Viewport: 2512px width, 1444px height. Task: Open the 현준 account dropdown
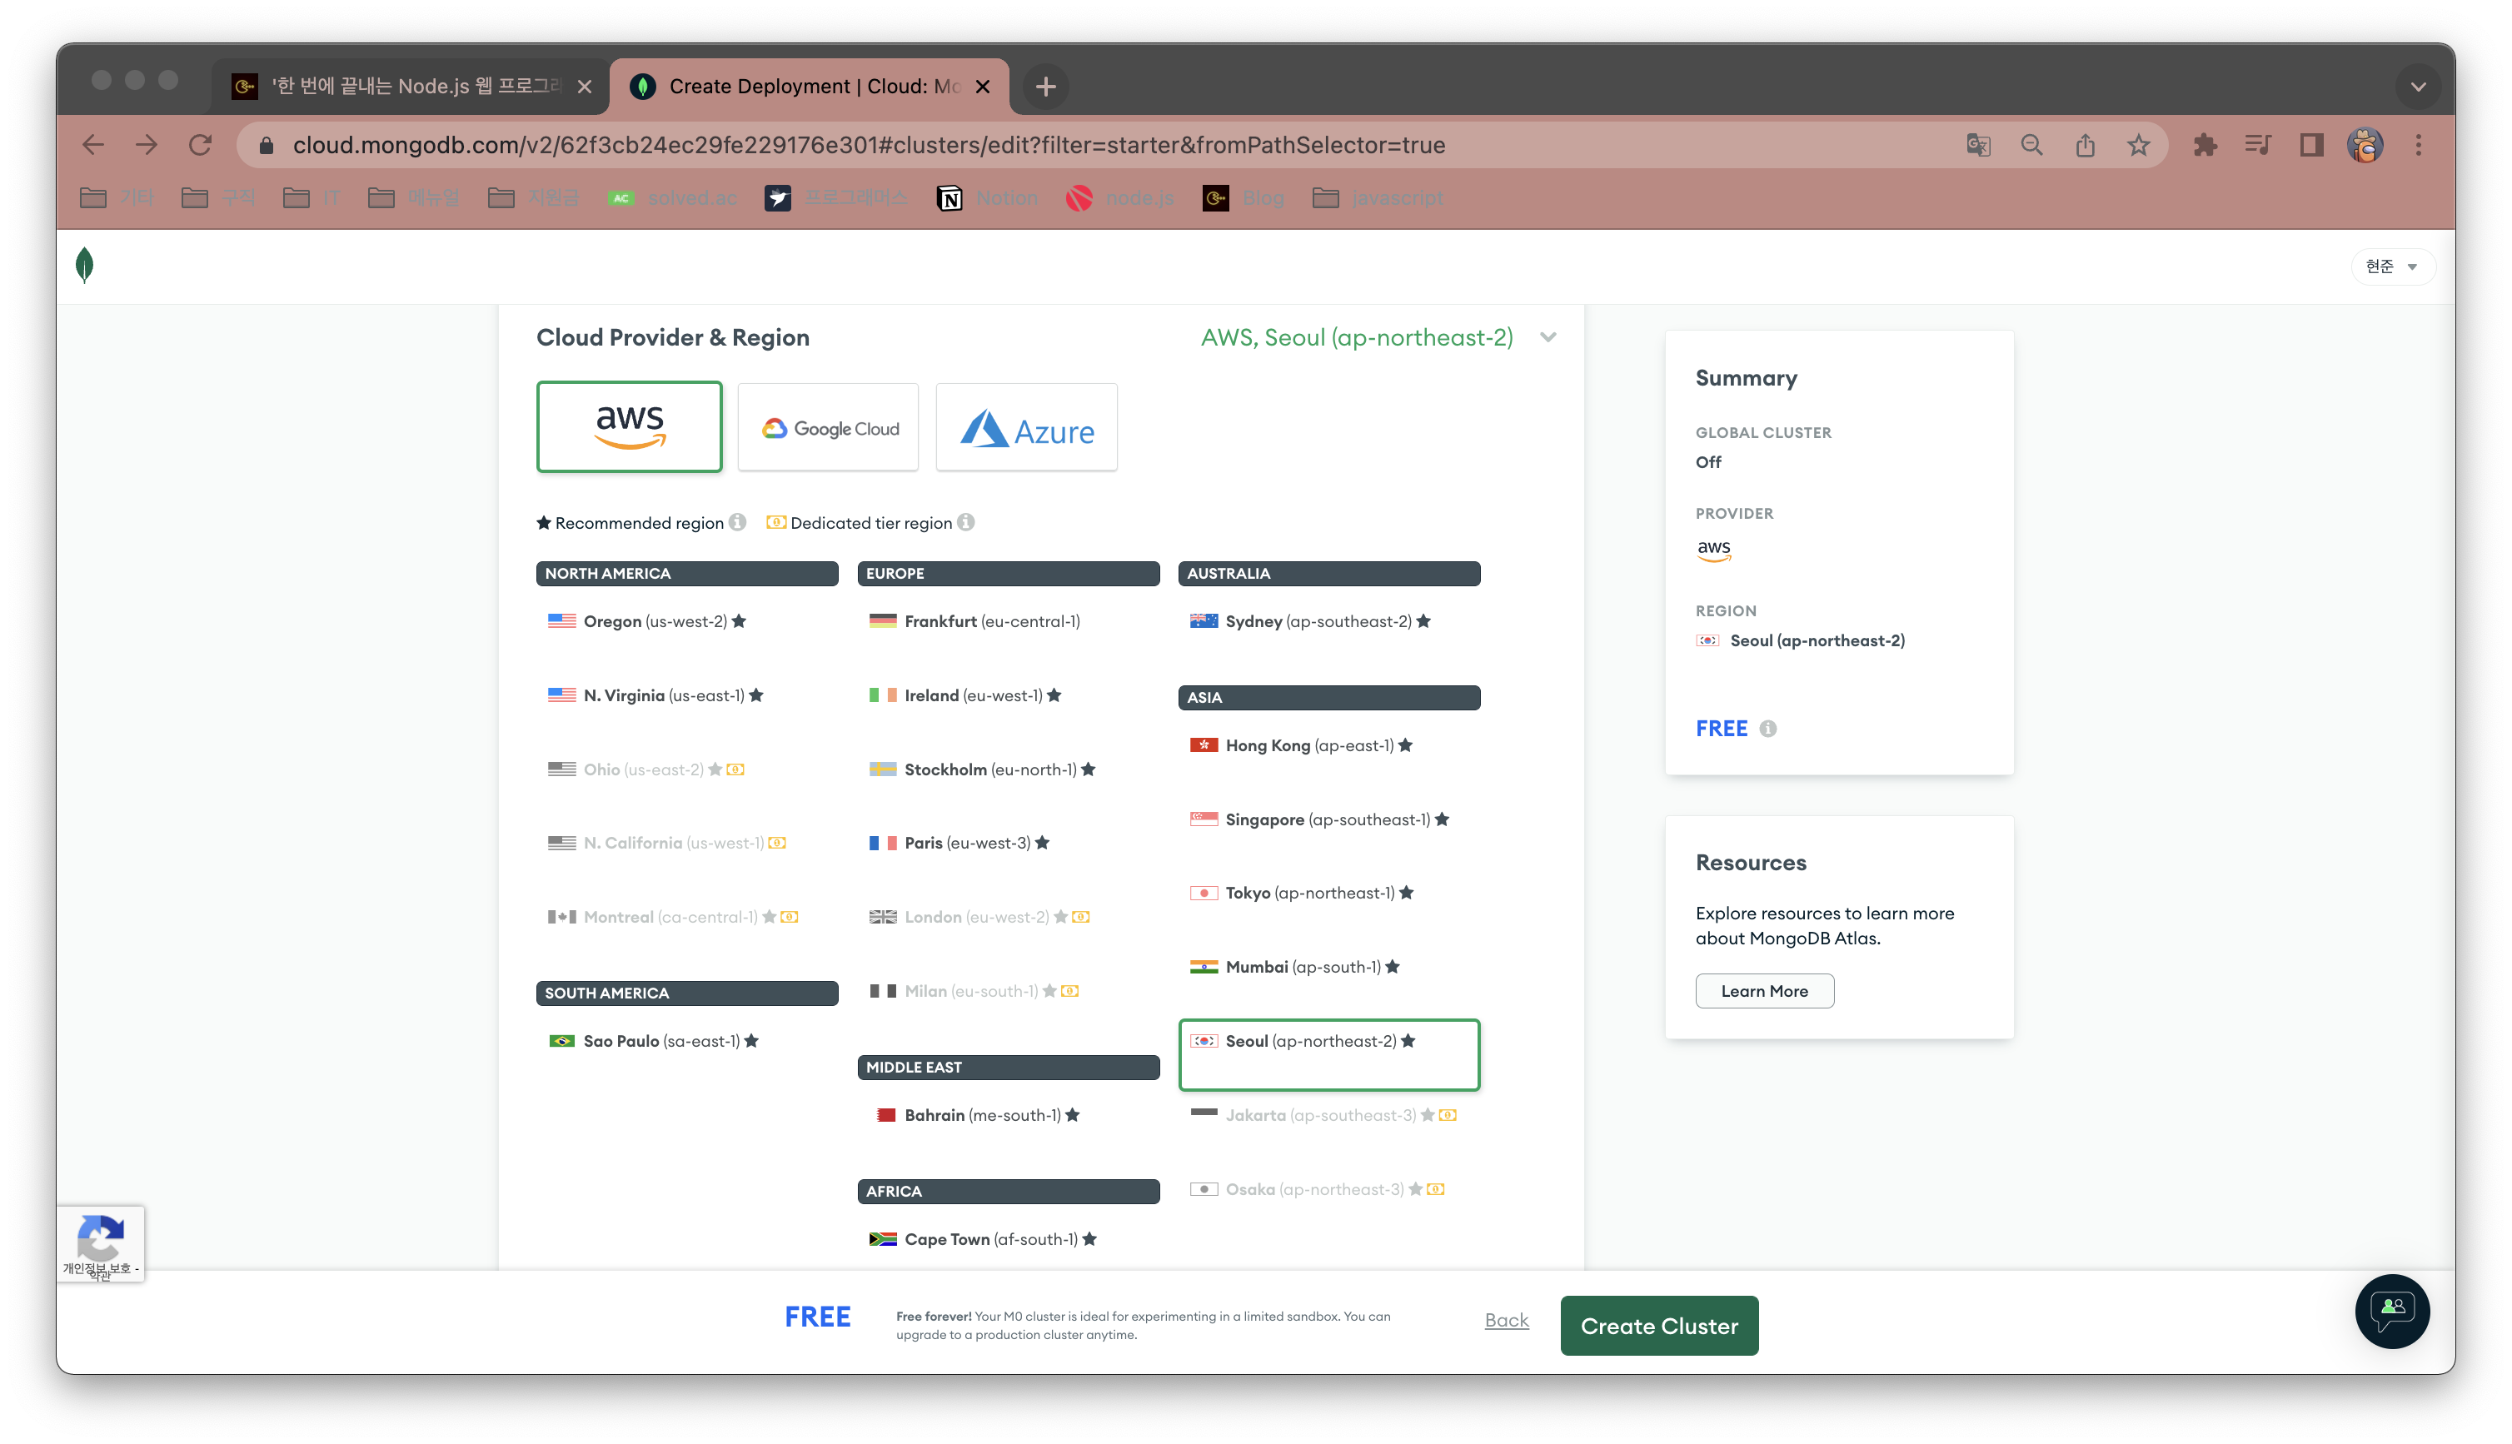2391,266
